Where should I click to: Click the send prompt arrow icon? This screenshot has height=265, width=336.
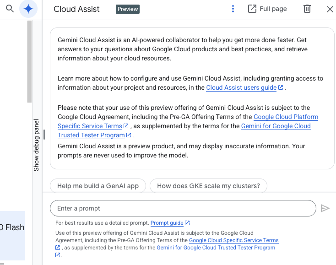[x=325, y=208]
